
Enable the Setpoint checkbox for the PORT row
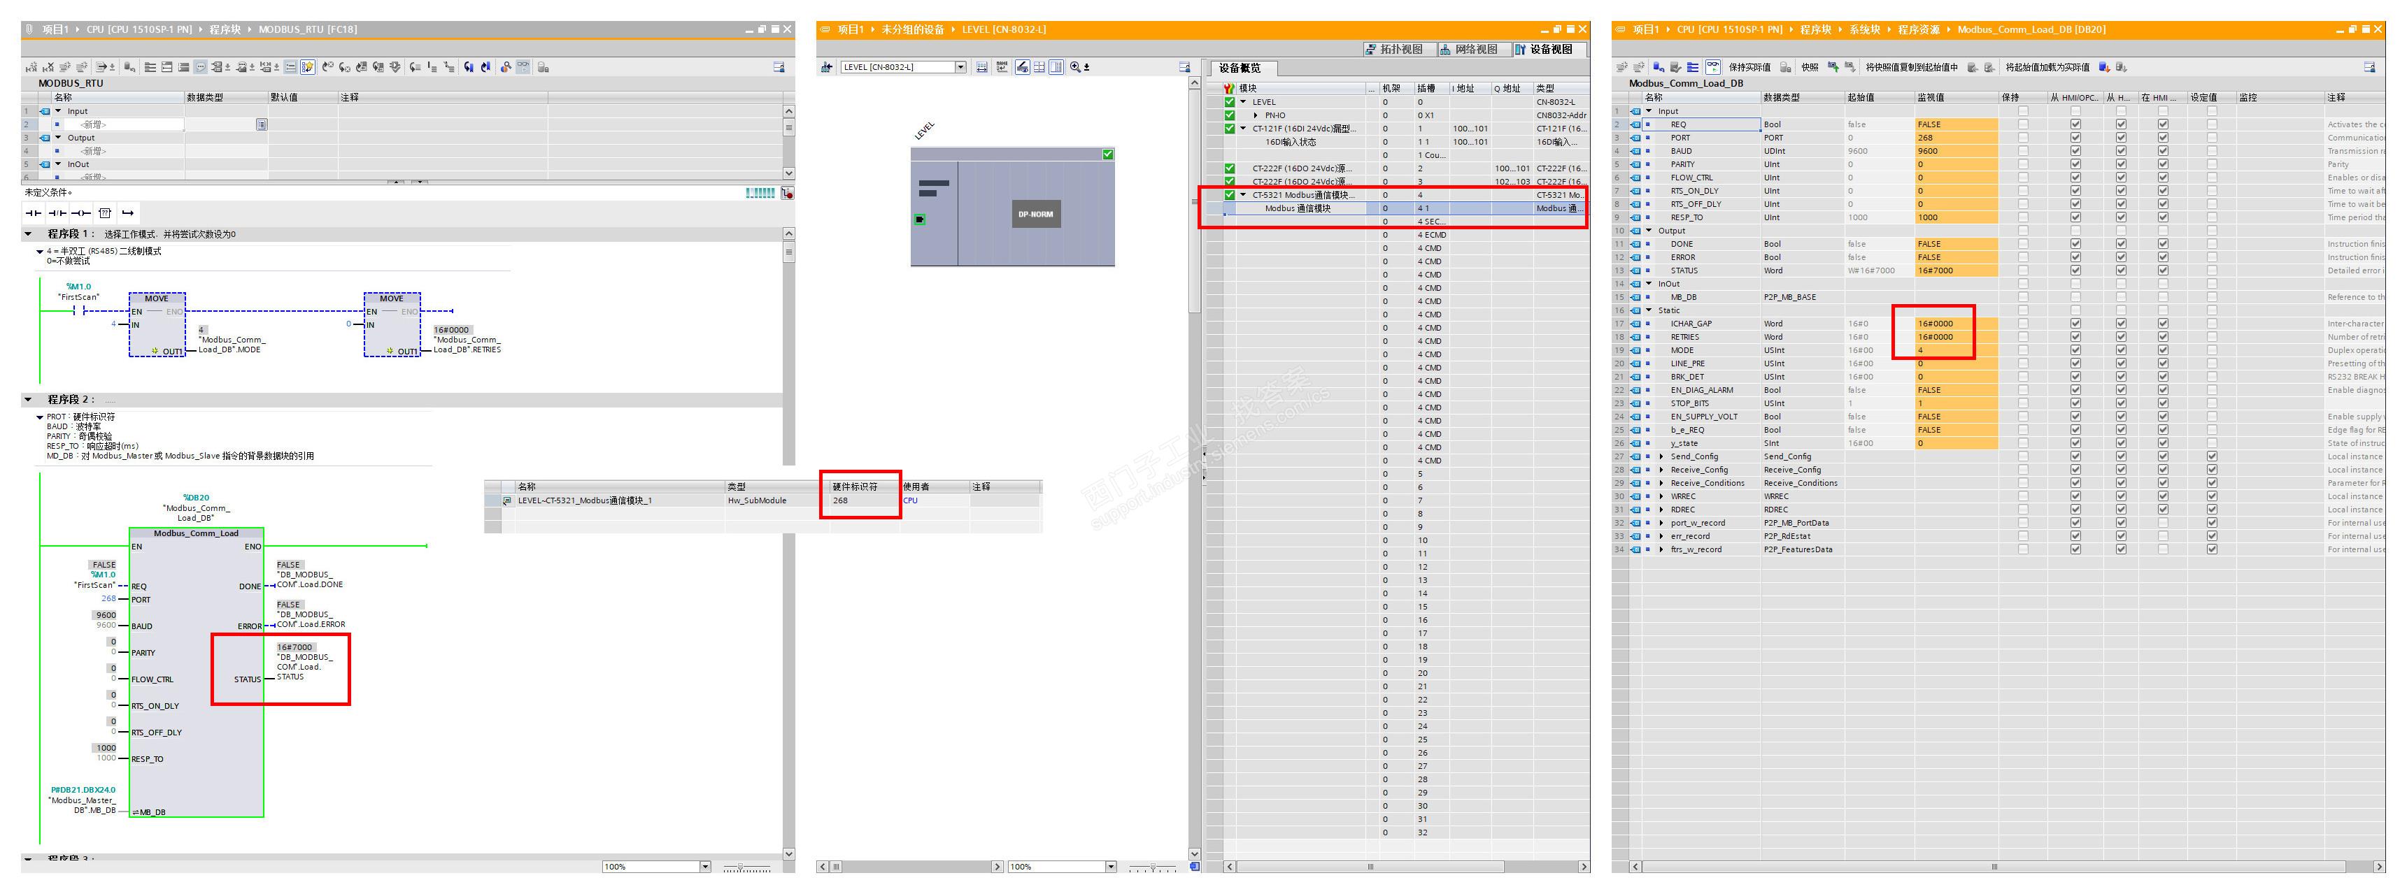tap(2212, 137)
